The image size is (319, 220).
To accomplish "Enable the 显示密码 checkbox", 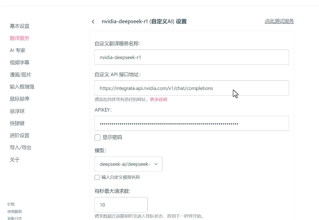I will (x=97, y=137).
